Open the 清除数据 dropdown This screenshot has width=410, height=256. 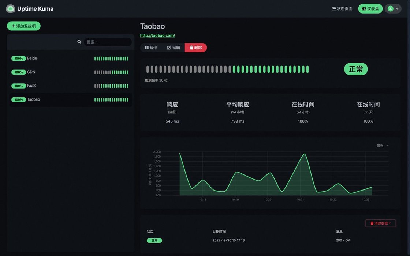click(x=380, y=223)
